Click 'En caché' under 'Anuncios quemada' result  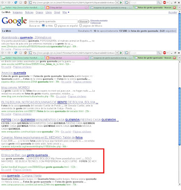66,82
